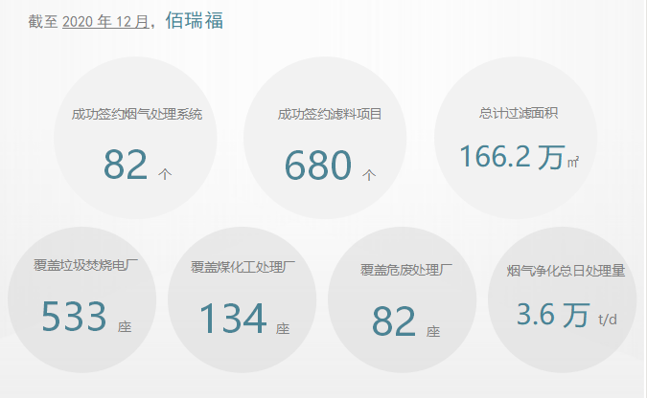Select the 成功签约烟气处理系统 label

pyautogui.click(x=137, y=114)
